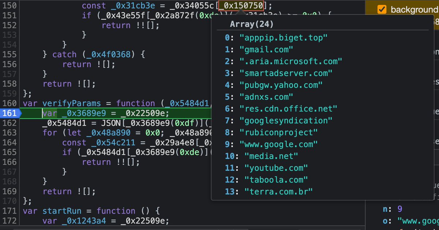The image size is (439, 230).
Task: Select array entry 9 "www.google.com" in popup
Action: (271, 144)
